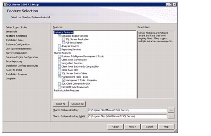Viewport: 211px width, 136px height.
Task: Click the SQL Server Setup title bar icon
Action: (x=5, y=4)
